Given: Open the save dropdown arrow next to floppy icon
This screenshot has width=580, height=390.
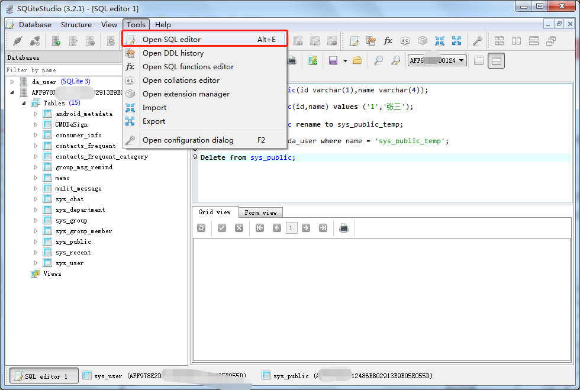Looking at the screenshot, I should click(345, 61).
